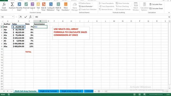Click the previous sheet navigation arrow
Screen dimensions: 171x96
tap(4, 91)
